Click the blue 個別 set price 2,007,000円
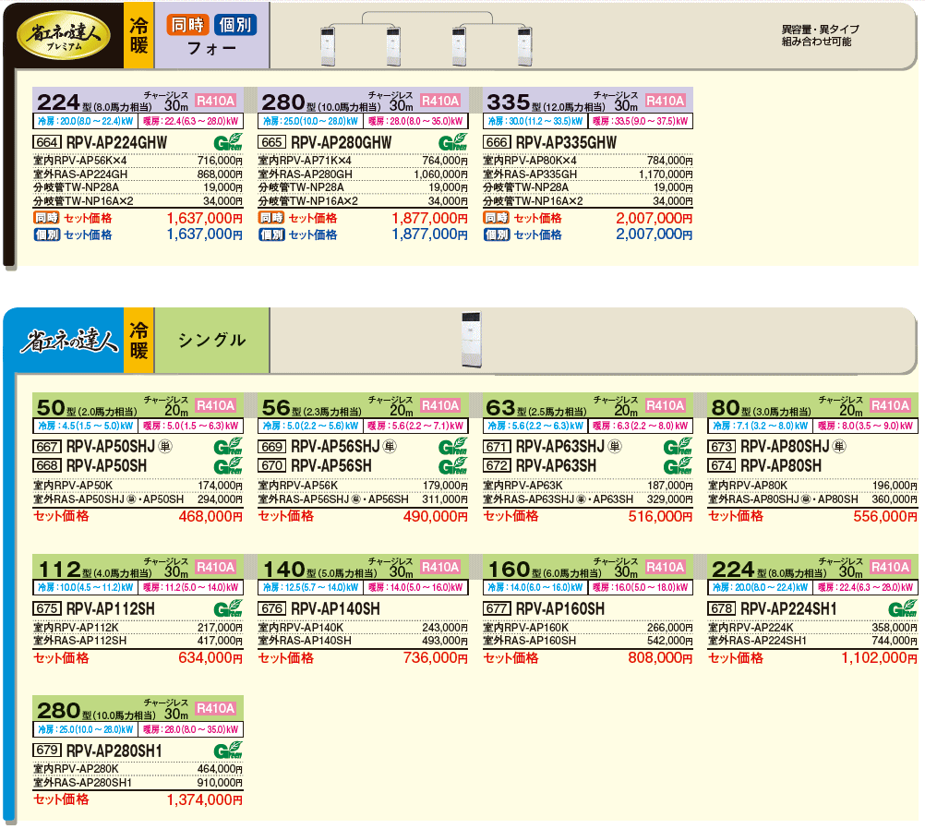 point(655,234)
